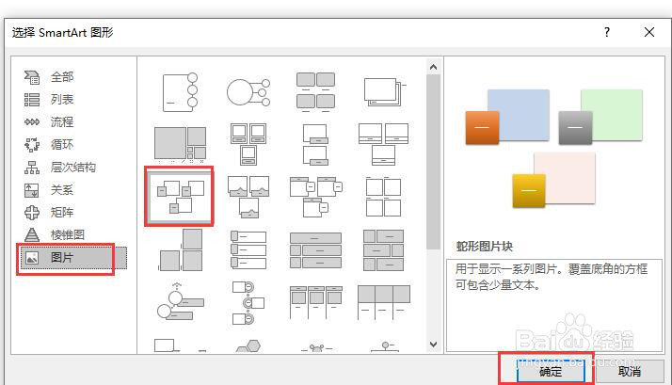Open dialog help with the ? button
672x385 pixels.
pyautogui.click(x=607, y=32)
